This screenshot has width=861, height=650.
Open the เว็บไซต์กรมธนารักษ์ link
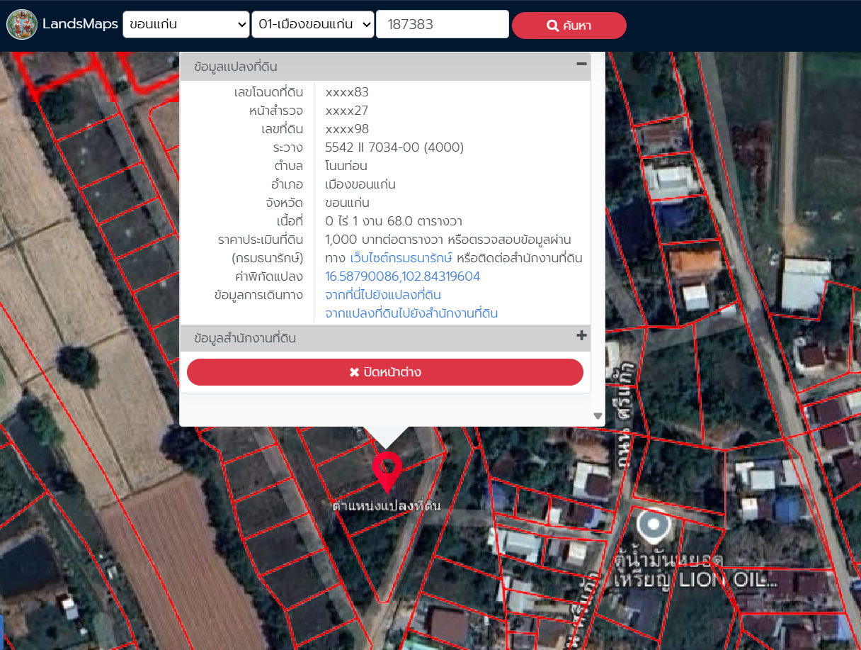click(x=401, y=258)
